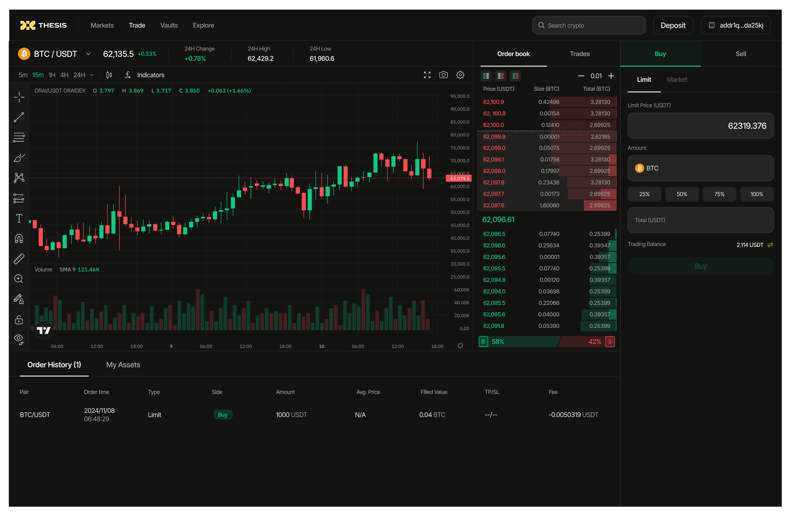
Task: Select the brush drawing tool
Action: (19, 158)
